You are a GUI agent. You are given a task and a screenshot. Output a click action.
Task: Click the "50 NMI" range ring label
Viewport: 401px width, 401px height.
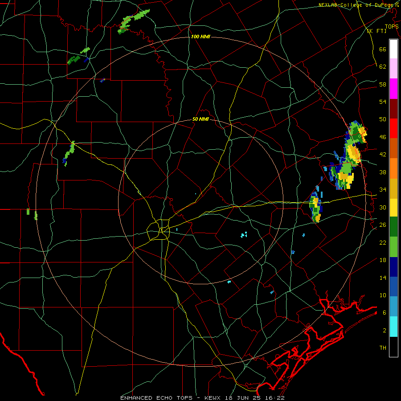[x=201, y=119]
